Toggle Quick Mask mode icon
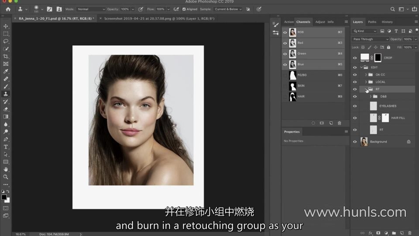 pyautogui.click(x=6, y=208)
